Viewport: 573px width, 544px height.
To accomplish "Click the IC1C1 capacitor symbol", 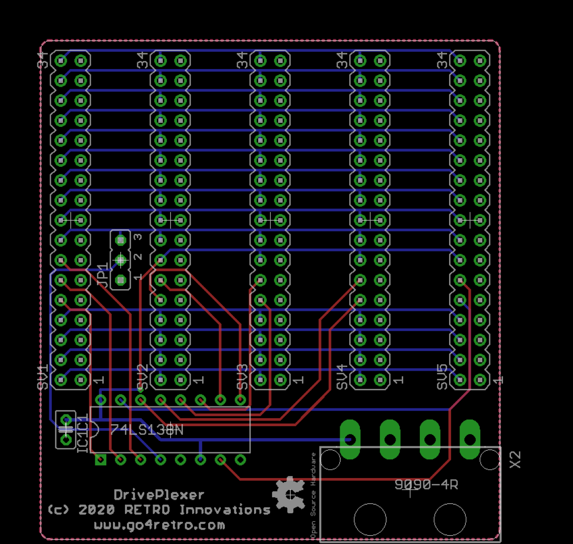I will click(65, 428).
